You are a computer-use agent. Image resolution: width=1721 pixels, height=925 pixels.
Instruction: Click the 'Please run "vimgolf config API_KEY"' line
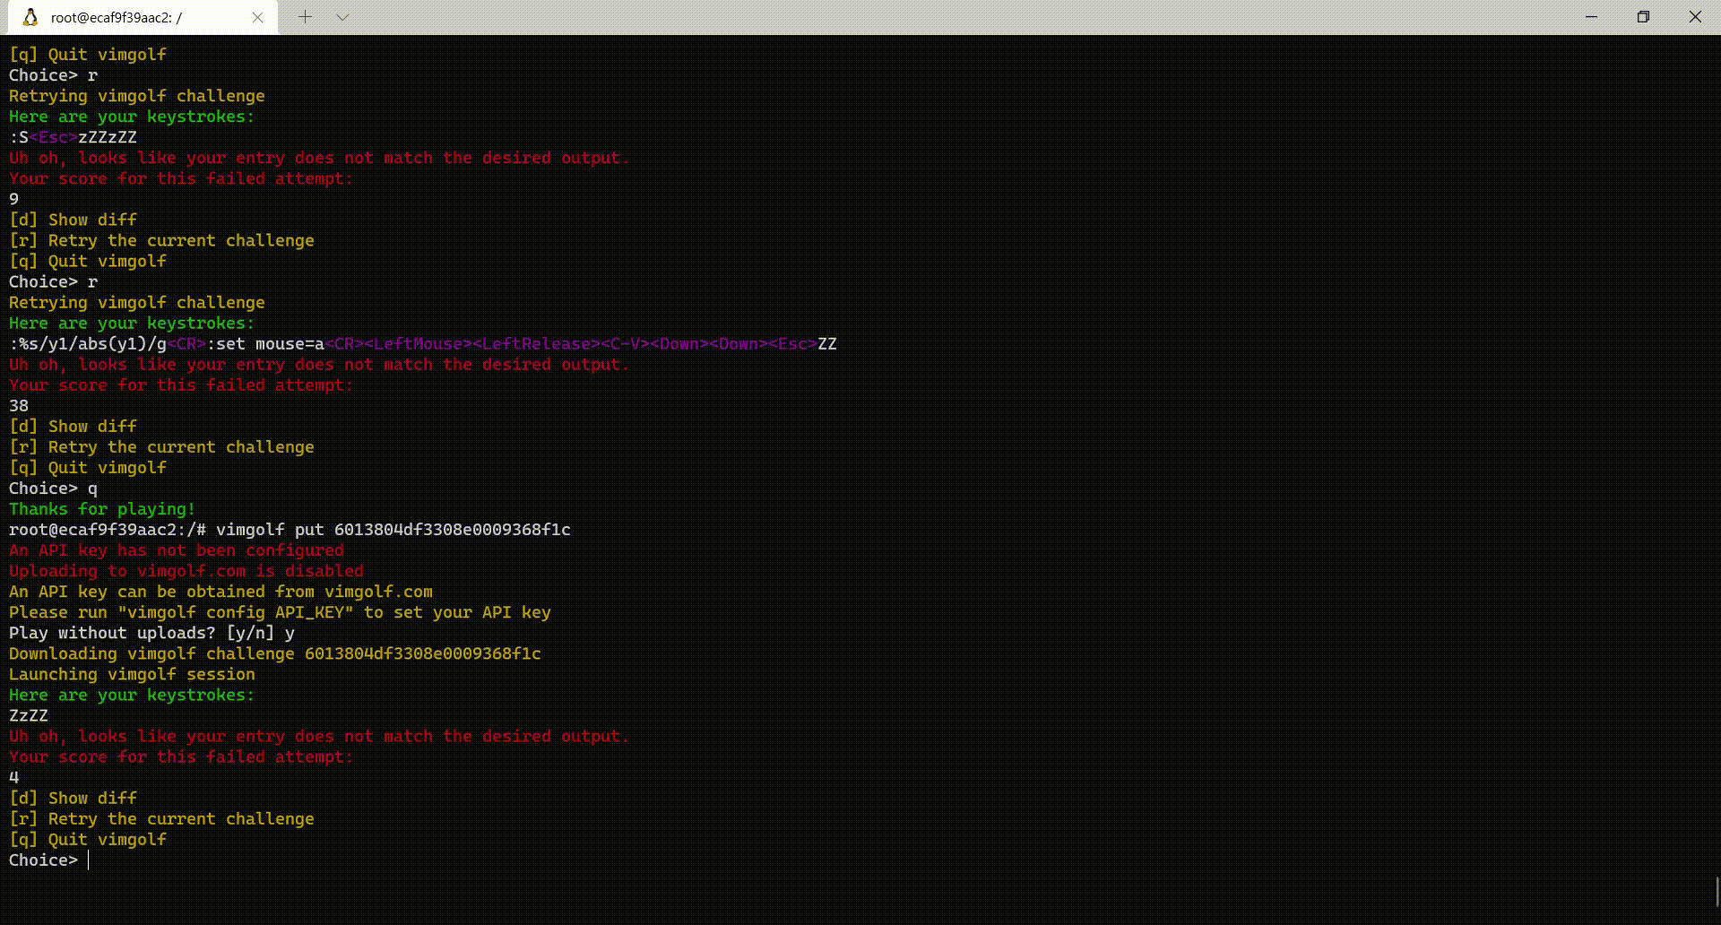(280, 612)
